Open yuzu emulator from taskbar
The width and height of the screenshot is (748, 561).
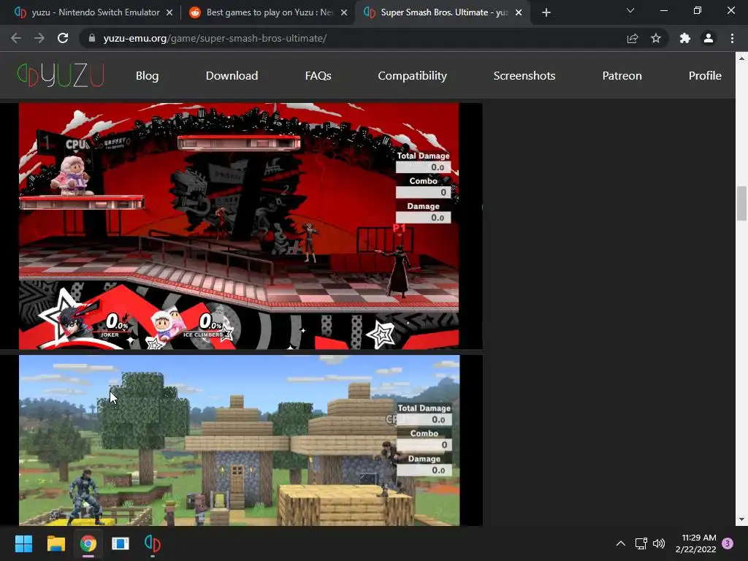tap(153, 543)
